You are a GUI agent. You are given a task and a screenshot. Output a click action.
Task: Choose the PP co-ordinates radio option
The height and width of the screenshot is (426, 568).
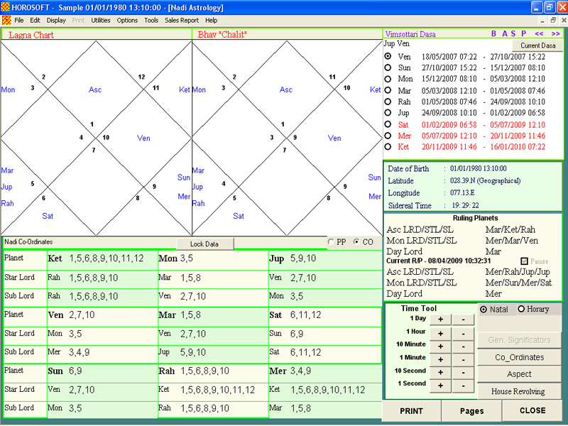[331, 242]
